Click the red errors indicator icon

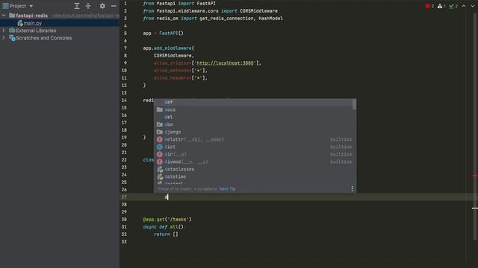[427, 6]
